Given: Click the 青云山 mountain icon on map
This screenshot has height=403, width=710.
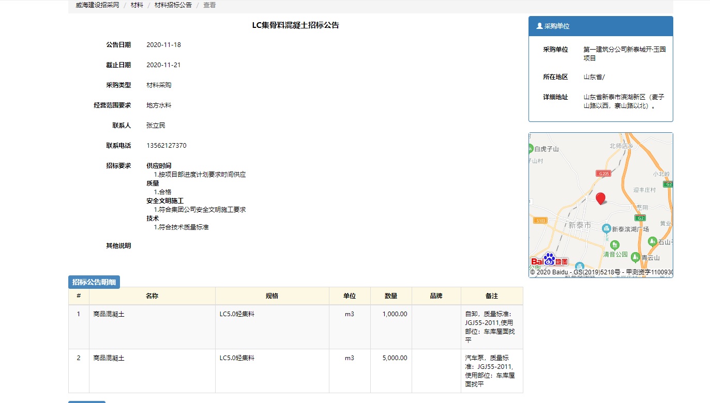Looking at the screenshot, I should (x=635, y=257).
